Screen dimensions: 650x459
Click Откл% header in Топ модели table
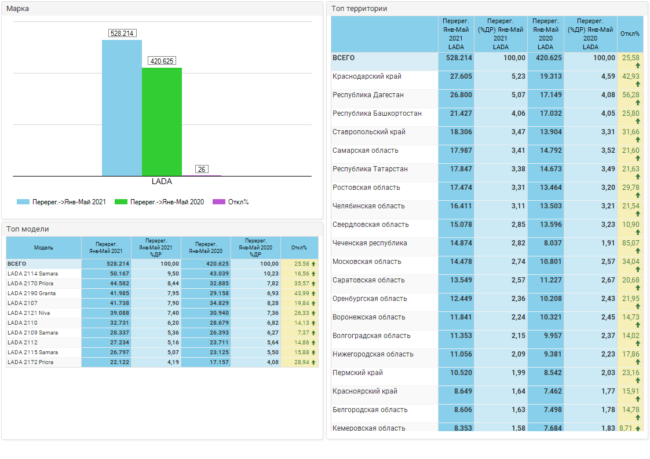pos(299,248)
